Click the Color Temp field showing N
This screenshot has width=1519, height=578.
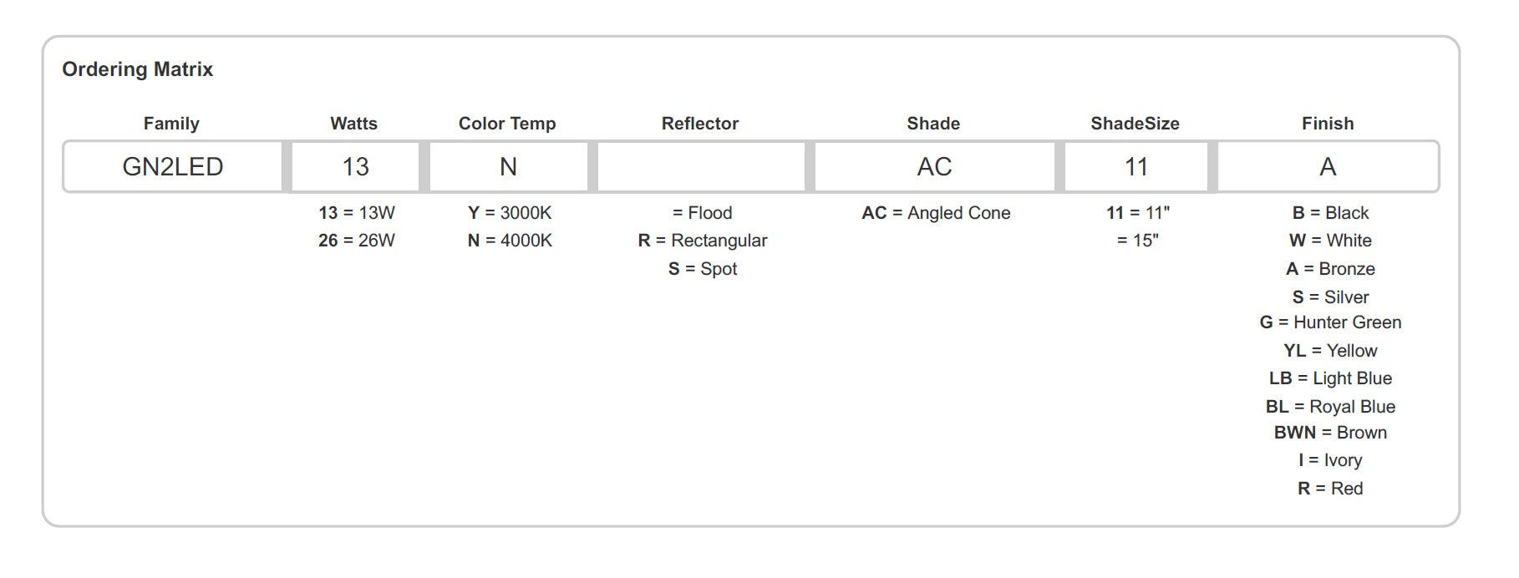coord(508,167)
